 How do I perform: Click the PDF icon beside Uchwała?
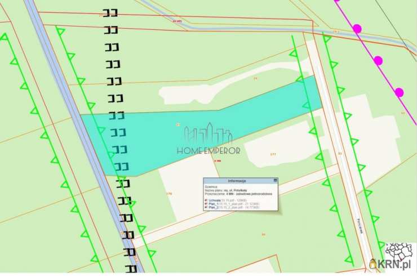[206, 199]
